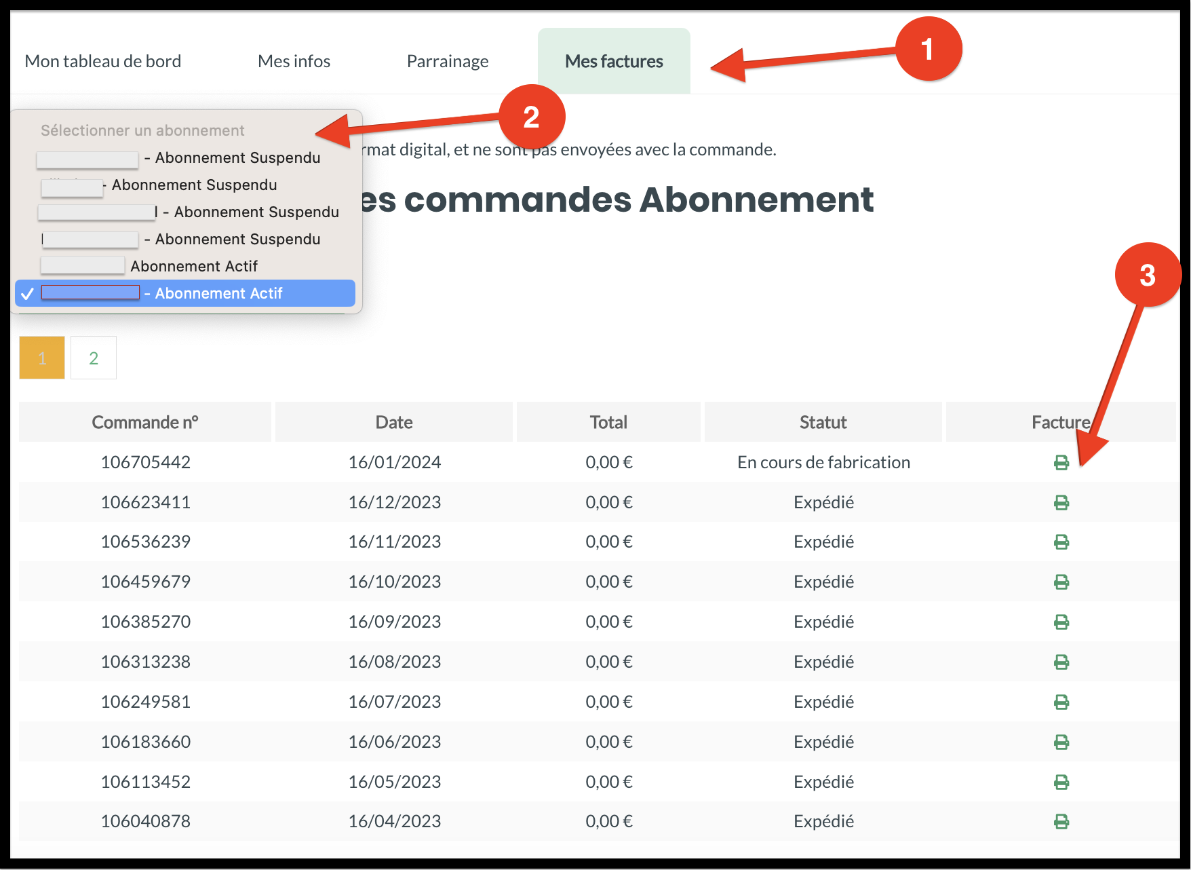This screenshot has width=1191, height=870.
Task: Go to the Parrainage tab
Action: pyautogui.click(x=448, y=61)
